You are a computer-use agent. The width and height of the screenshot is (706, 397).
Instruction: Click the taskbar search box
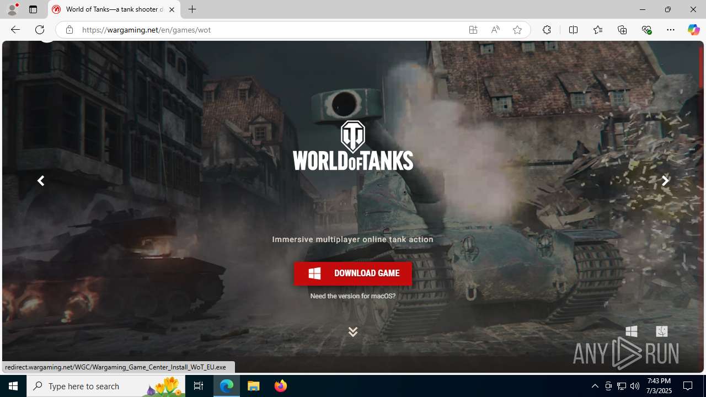point(106,386)
